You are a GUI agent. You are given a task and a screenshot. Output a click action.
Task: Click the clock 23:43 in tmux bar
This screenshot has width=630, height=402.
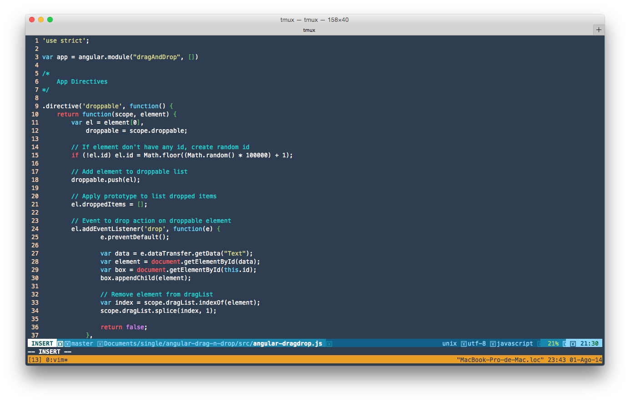click(557, 360)
